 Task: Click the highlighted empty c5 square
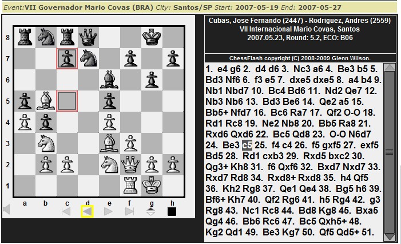coord(66,102)
